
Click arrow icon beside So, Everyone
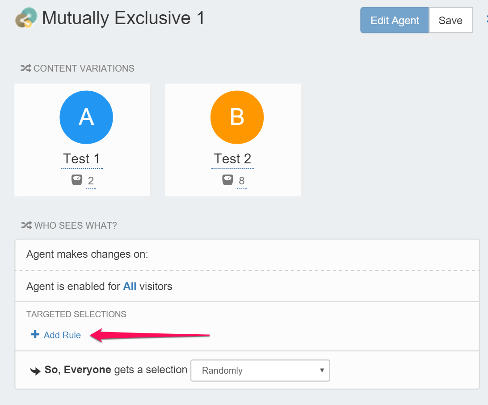click(x=35, y=371)
